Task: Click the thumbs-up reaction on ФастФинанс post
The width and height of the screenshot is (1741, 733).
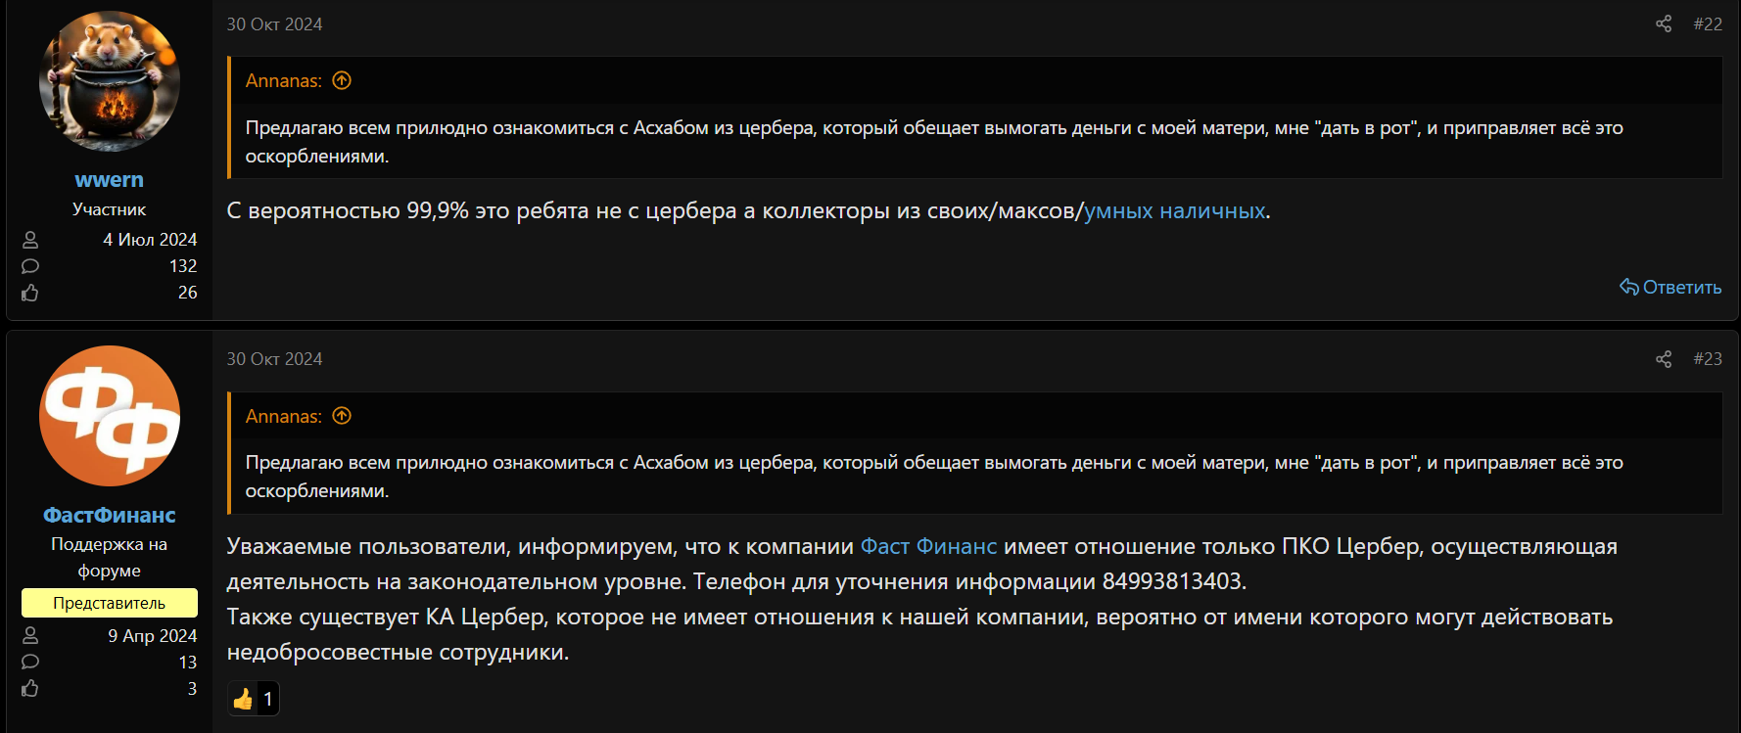Action: 243,699
